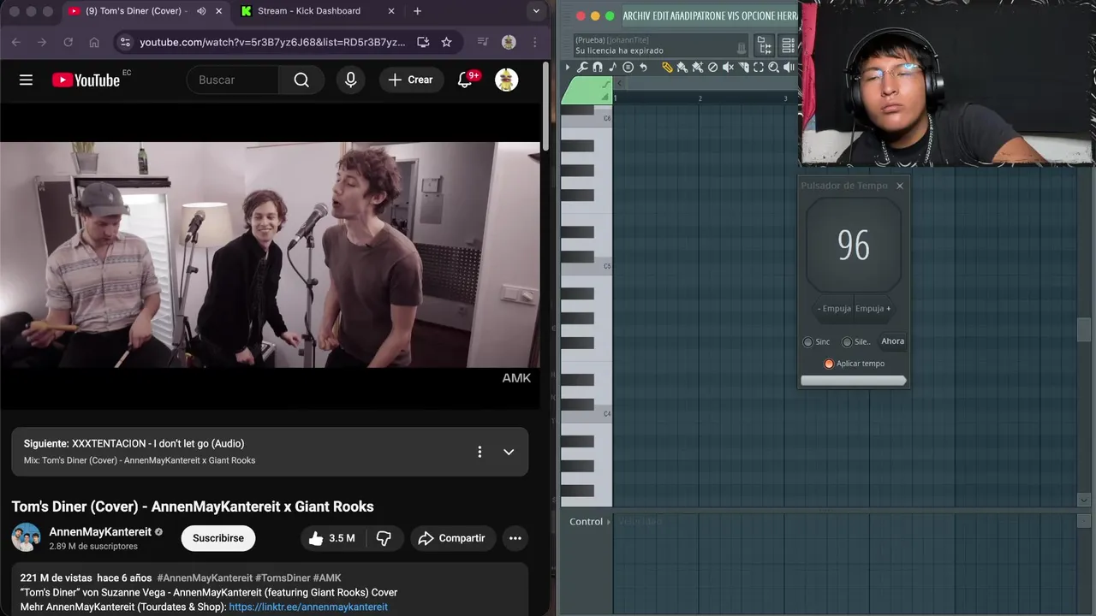1096x616 pixels.
Task: Open the YouTube hamburger guide menu
Action: click(x=27, y=80)
